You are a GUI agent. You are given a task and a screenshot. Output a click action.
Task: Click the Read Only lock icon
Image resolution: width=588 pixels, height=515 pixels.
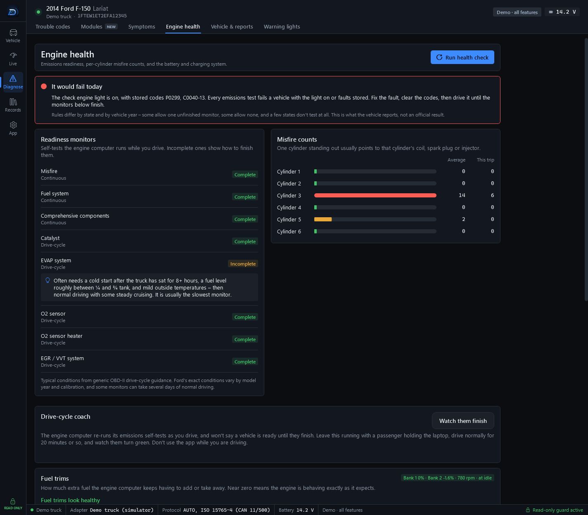13,501
